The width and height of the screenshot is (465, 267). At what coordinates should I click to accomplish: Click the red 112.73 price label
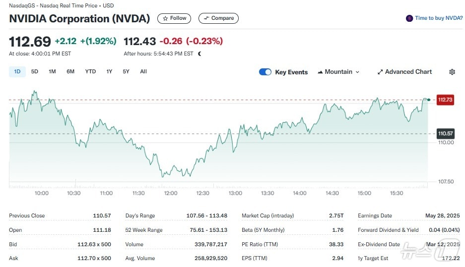click(x=445, y=100)
